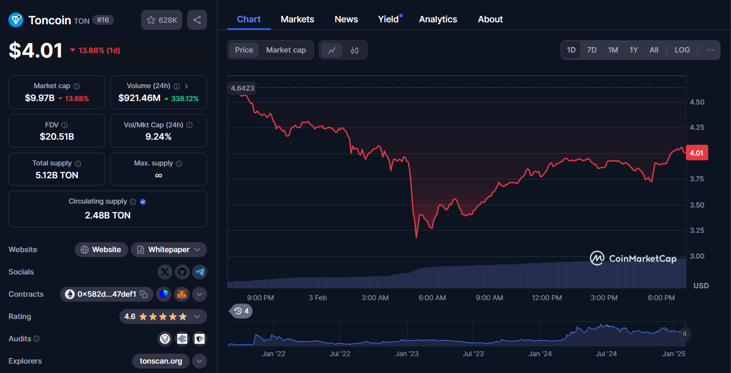
Task: Open the tonscan.org explorer link
Action: (x=160, y=361)
